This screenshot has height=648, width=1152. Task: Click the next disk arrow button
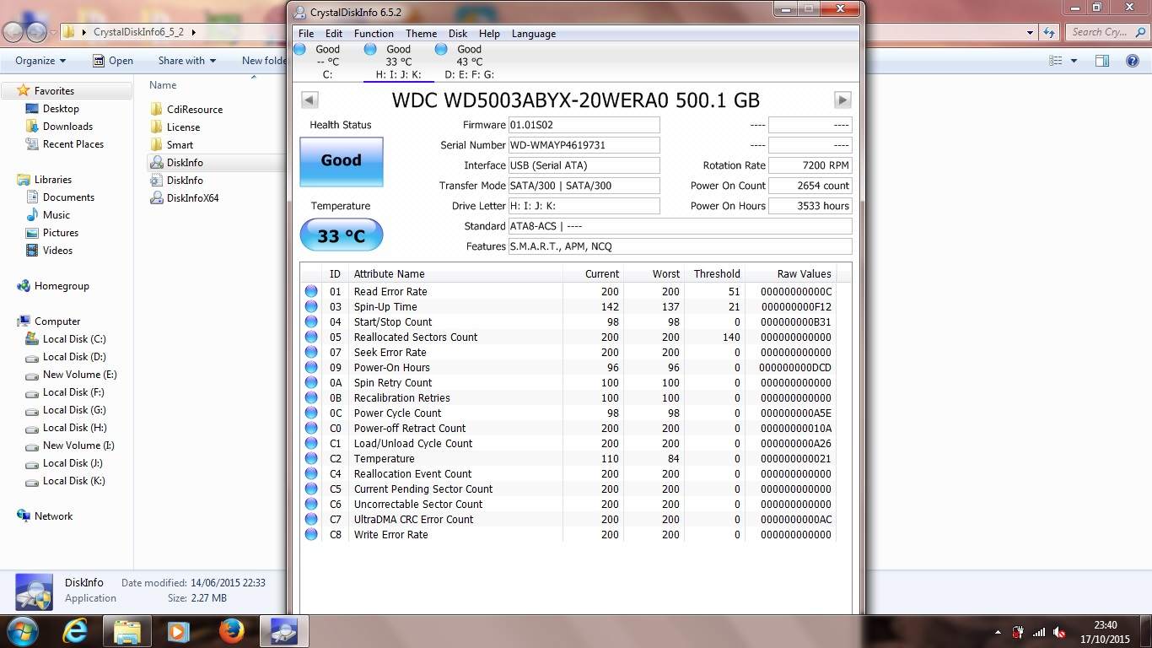(842, 100)
